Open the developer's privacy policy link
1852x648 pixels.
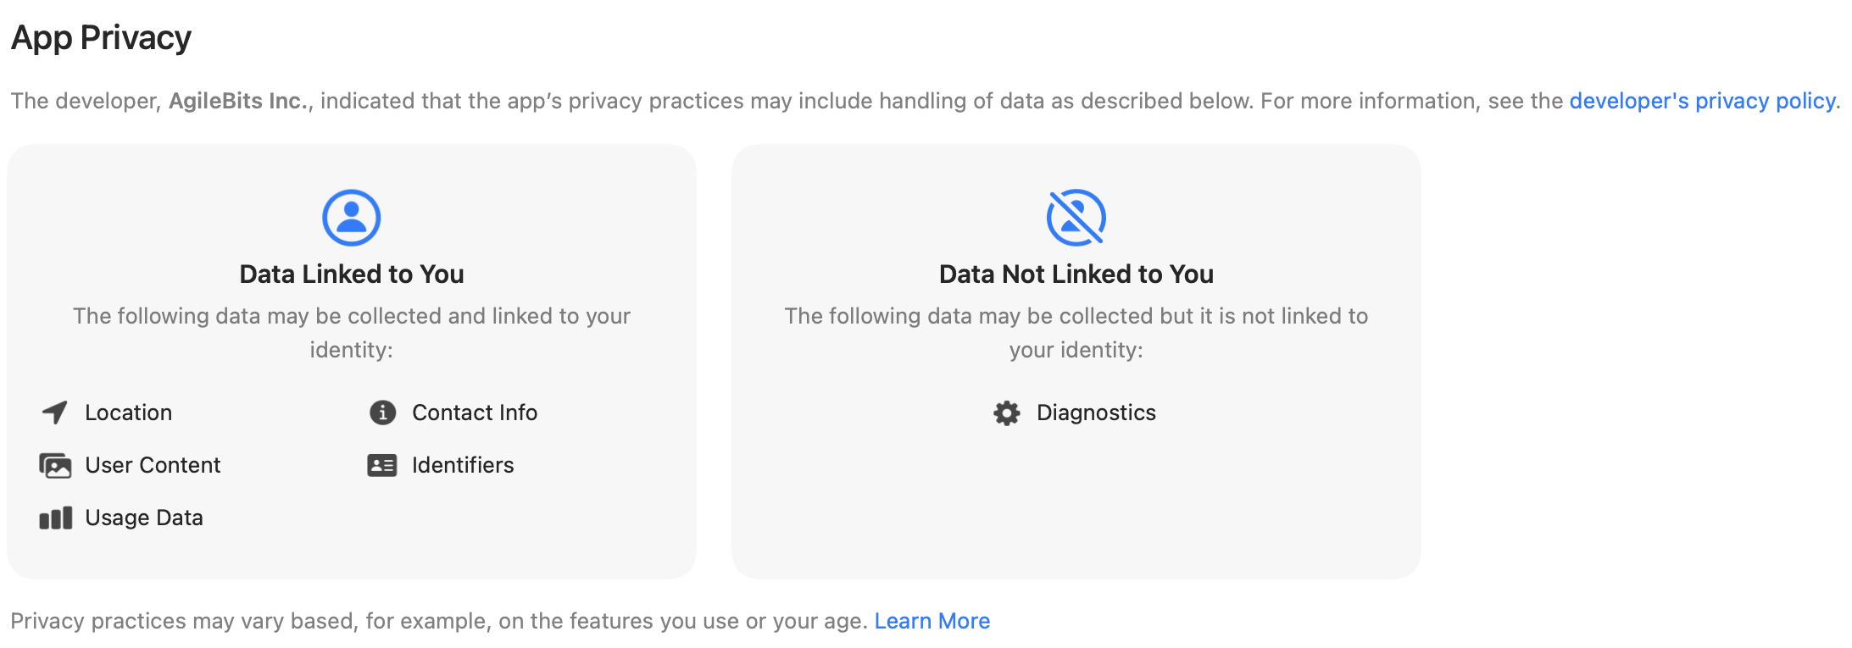click(1702, 101)
